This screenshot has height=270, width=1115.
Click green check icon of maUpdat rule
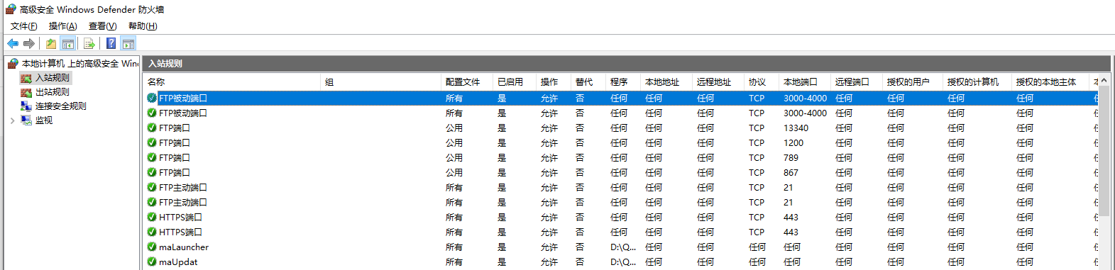[x=152, y=261]
